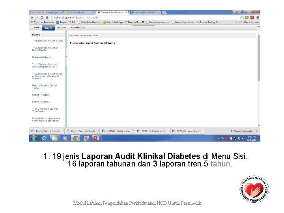The height and width of the screenshot is (213, 284).
Task: Show hidden system tray icons
Action: click(x=219, y=138)
